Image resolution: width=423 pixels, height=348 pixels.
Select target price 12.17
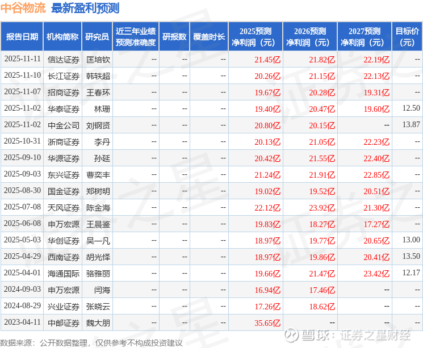tap(411, 272)
